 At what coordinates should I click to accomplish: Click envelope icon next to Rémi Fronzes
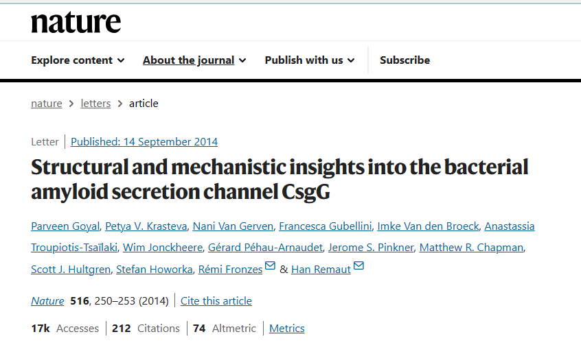(271, 267)
